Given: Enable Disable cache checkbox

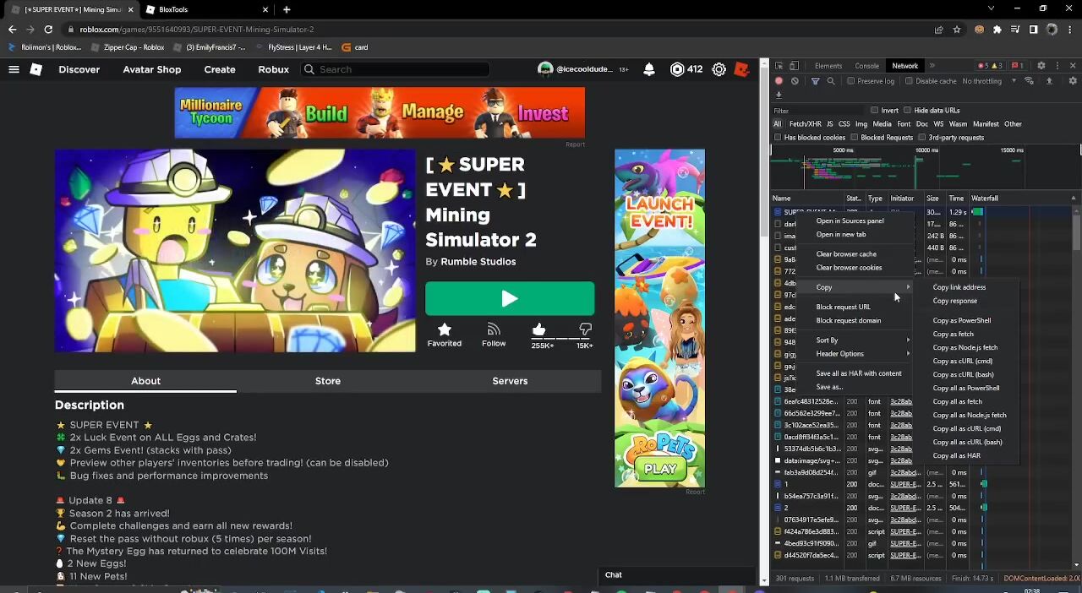Looking at the screenshot, I should pos(910,81).
